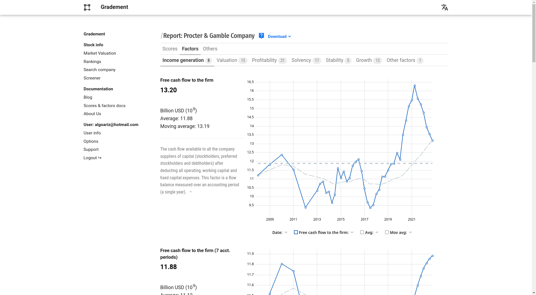Visit the Blog link
The width and height of the screenshot is (536, 295).
(88, 97)
